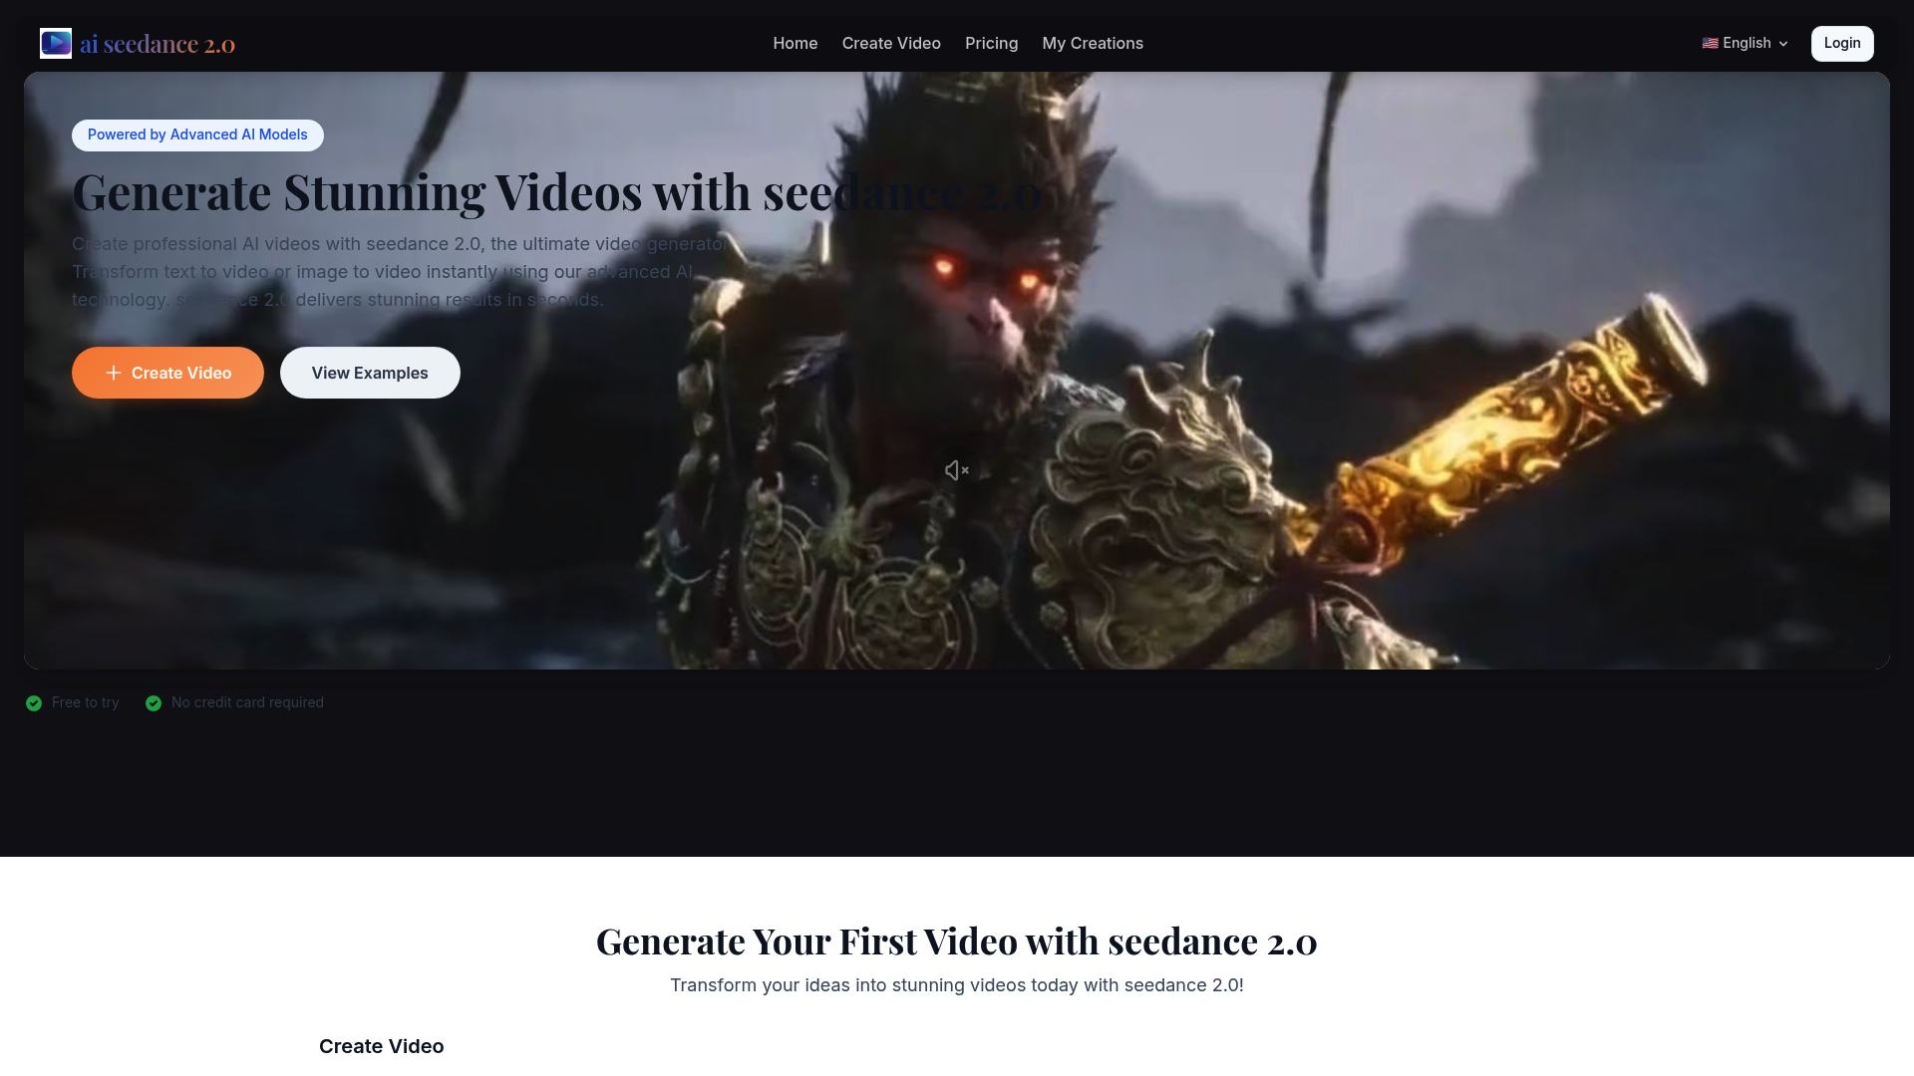Screen dimensions: 1914x1076
Task: Expand the language selector chevron
Action: [x=1781, y=44]
